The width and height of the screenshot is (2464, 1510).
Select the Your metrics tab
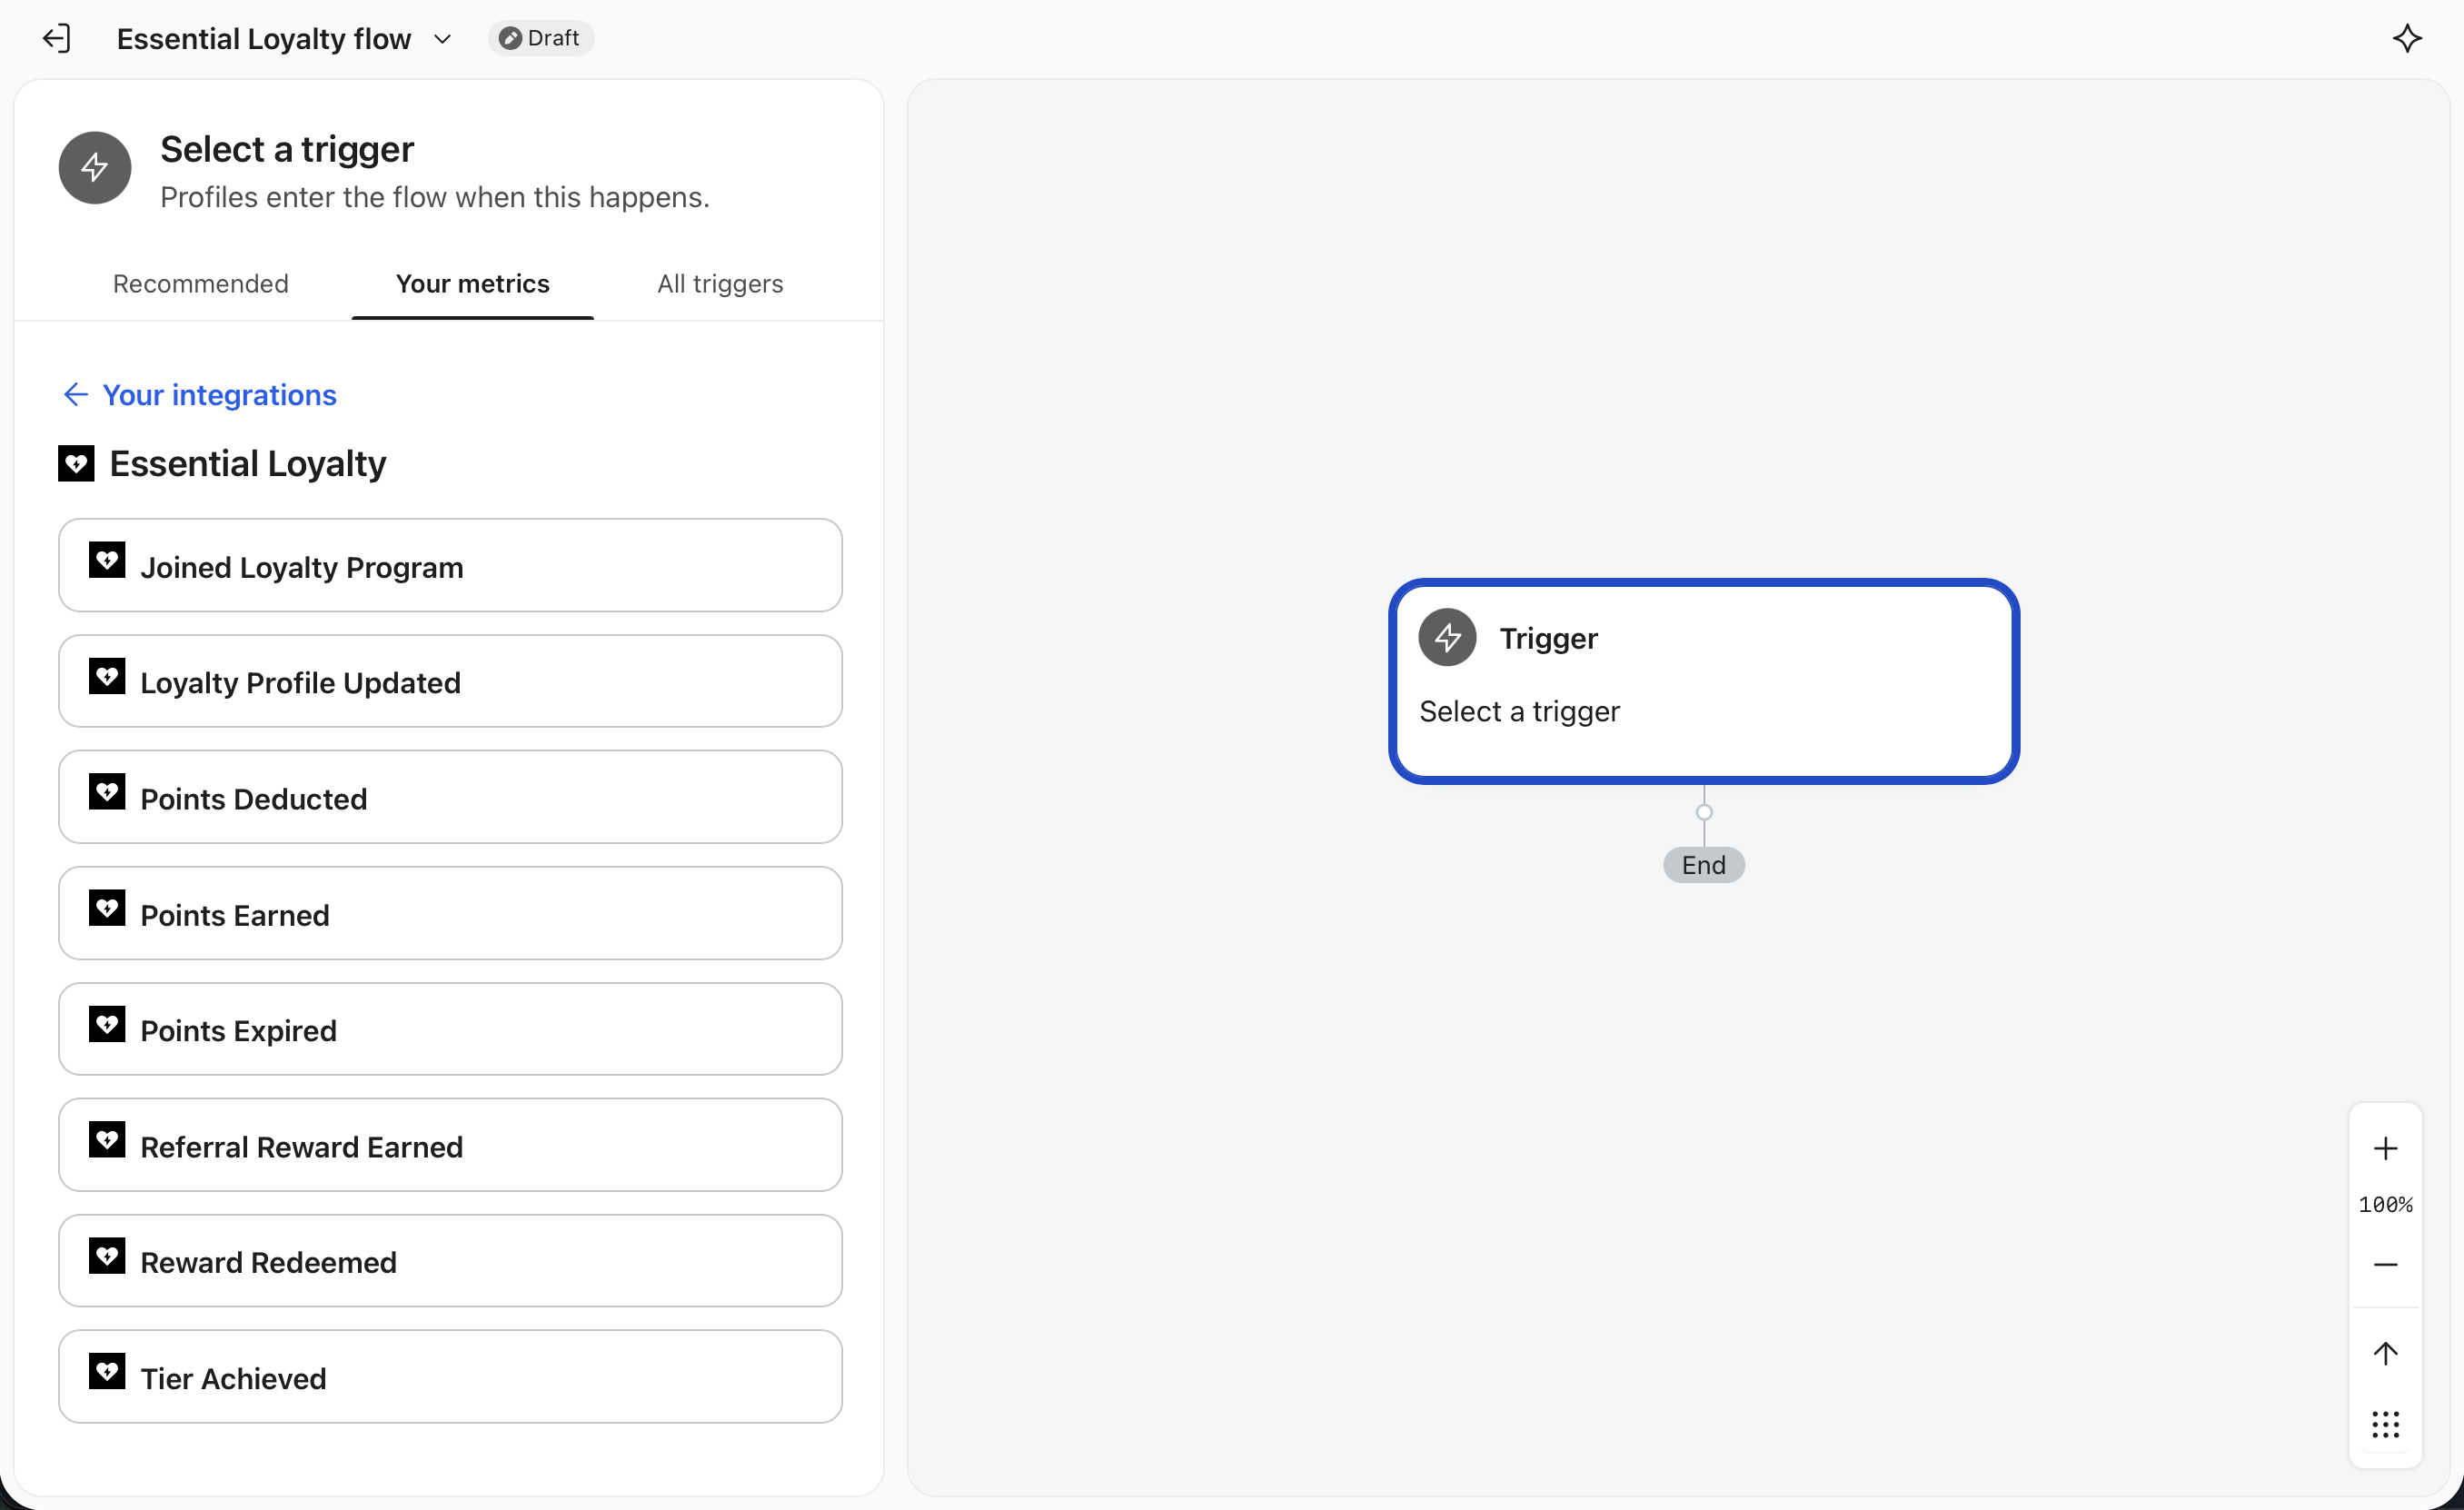tap(473, 284)
